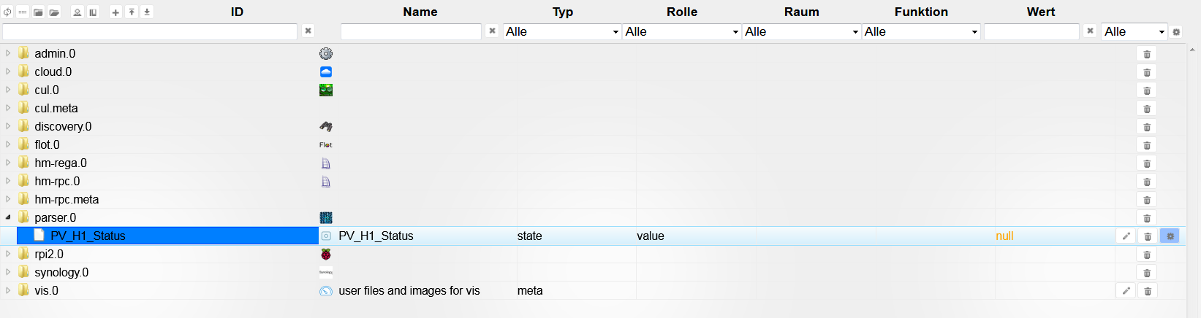1201x318 pixels.
Task: Click the add new object plus icon
Action: click(115, 12)
